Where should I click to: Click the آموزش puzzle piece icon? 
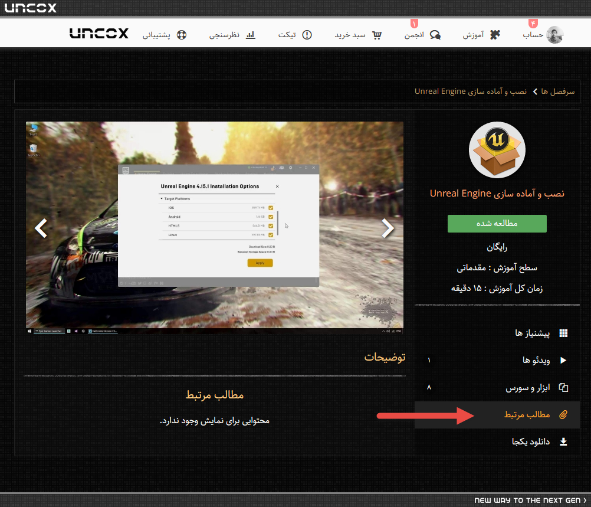[x=494, y=35]
